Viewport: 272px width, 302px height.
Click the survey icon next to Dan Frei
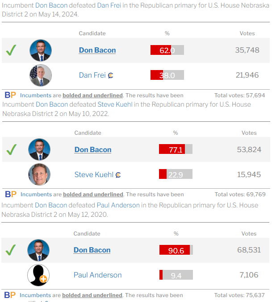tap(110, 75)
